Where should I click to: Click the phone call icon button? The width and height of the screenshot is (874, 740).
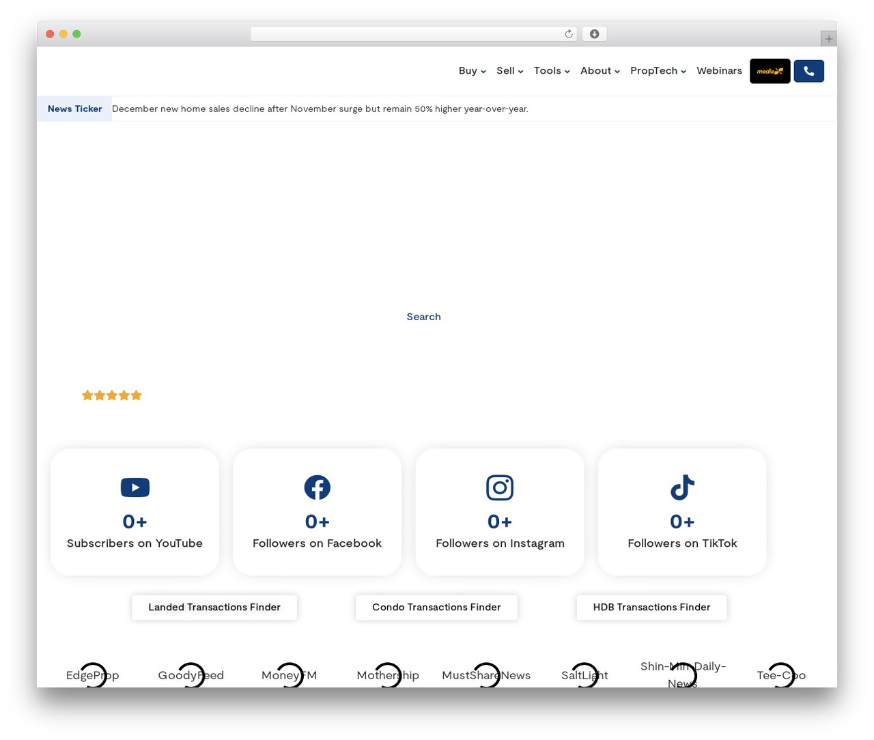(809, 71)
